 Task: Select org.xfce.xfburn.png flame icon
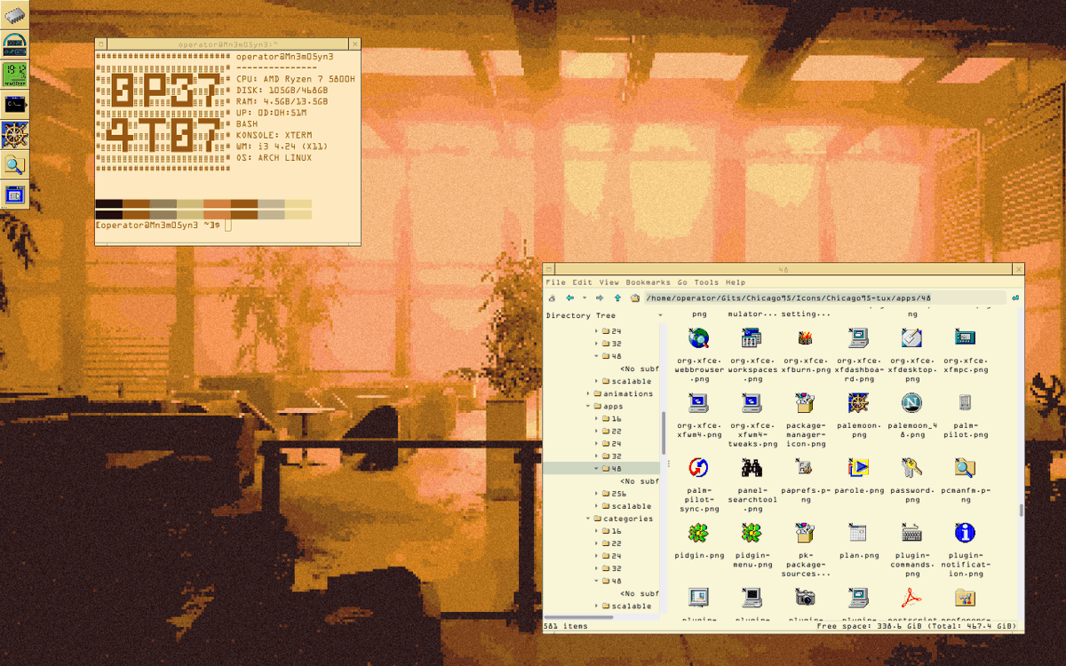coord(805,337)
